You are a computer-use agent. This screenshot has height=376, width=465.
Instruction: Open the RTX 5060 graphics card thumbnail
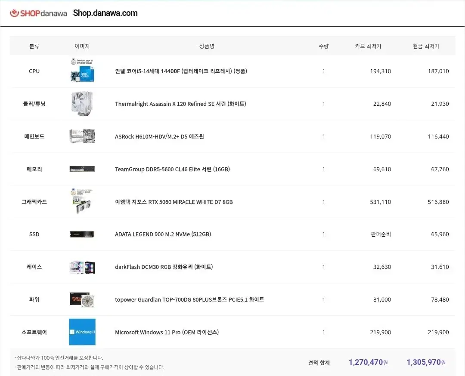coord(82,201)
